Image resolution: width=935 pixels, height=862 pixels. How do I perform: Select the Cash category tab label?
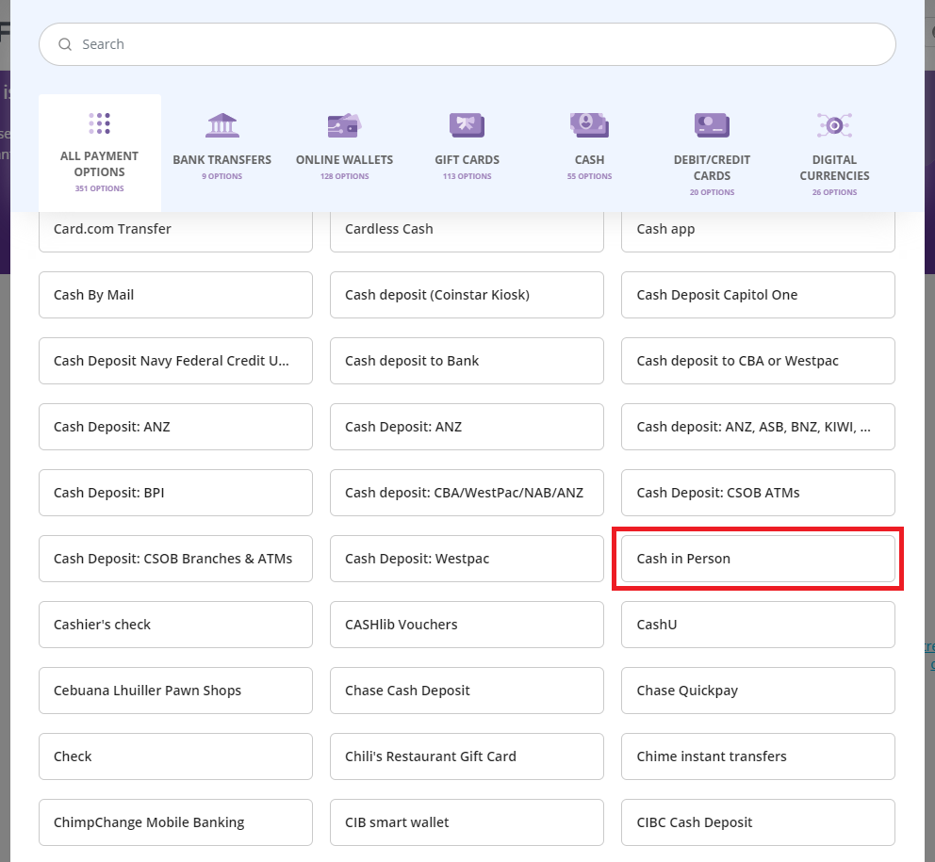(589, 160)
